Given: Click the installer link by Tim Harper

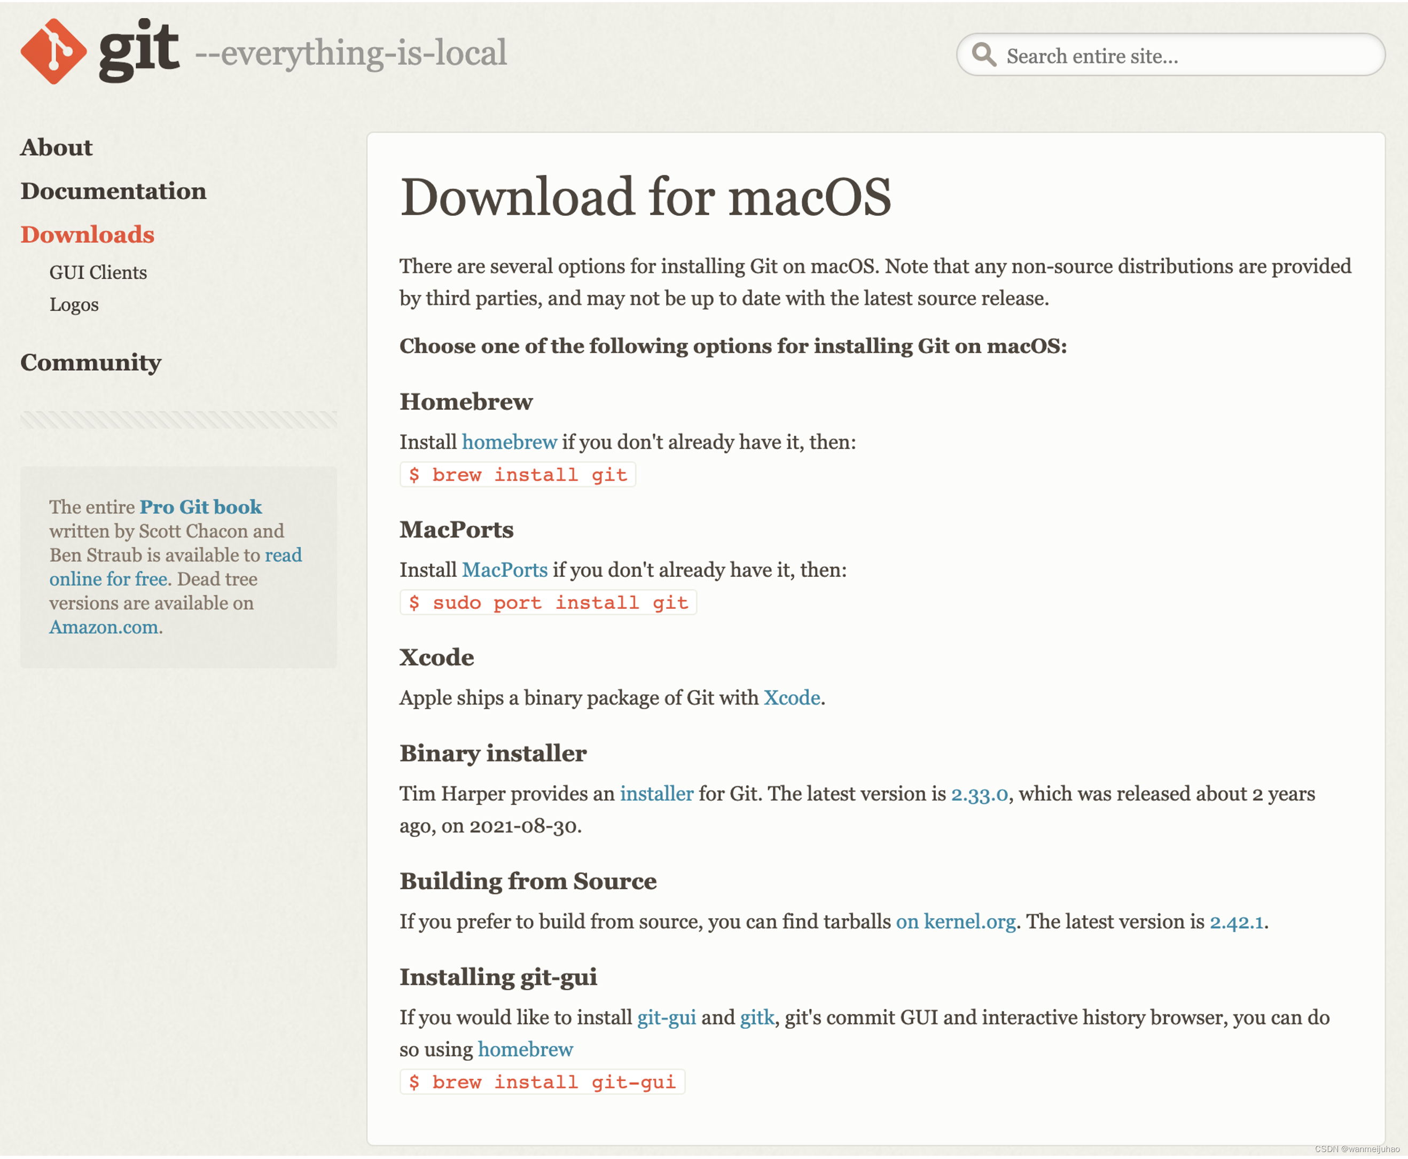Looking at the screenshot, I should [x=656, y=793].
